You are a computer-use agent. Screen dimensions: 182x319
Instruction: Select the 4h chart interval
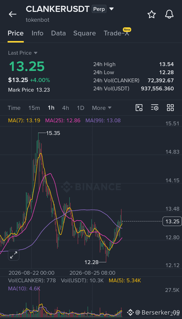click(x=65, y=108)
